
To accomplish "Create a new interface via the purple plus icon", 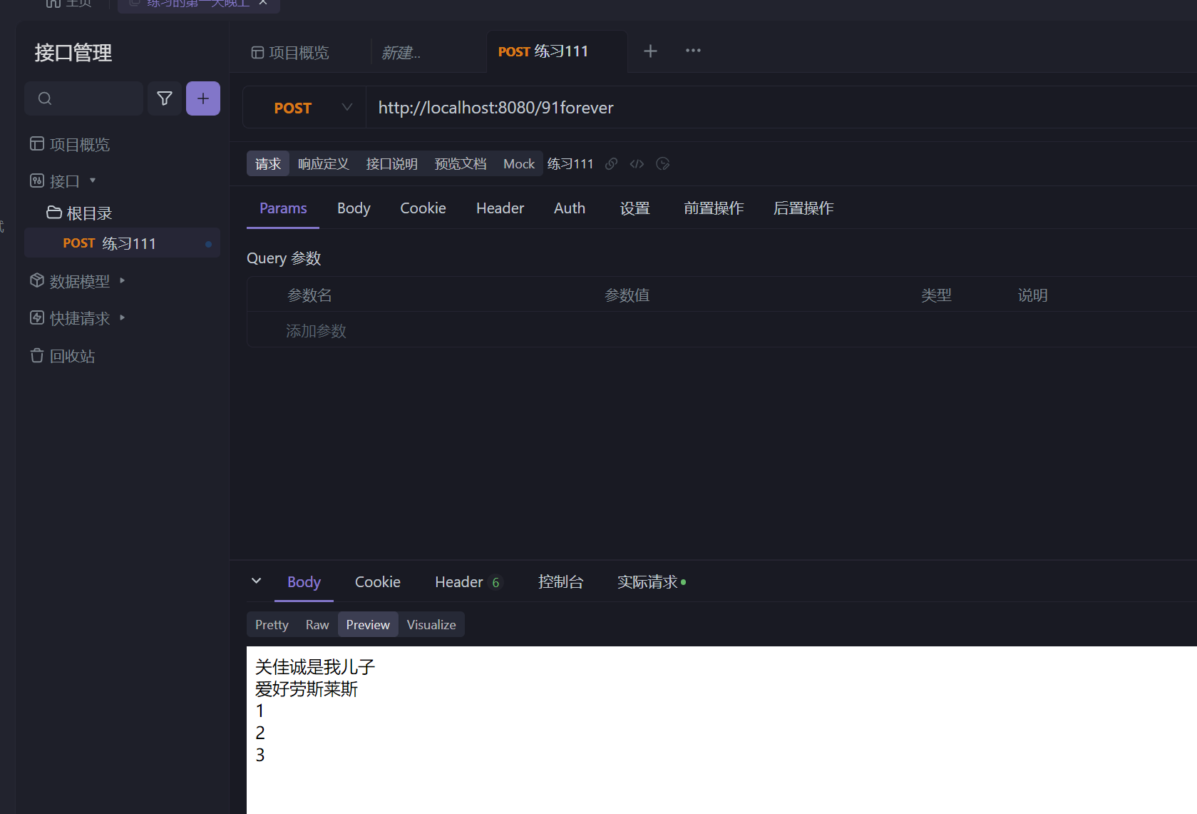I will [x=203, y=98].
